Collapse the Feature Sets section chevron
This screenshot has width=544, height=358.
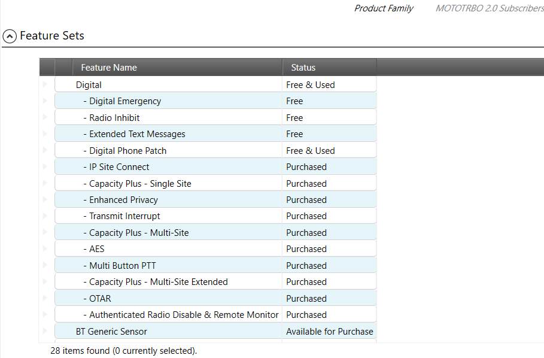pyautogui.click(x=10, y=36)
